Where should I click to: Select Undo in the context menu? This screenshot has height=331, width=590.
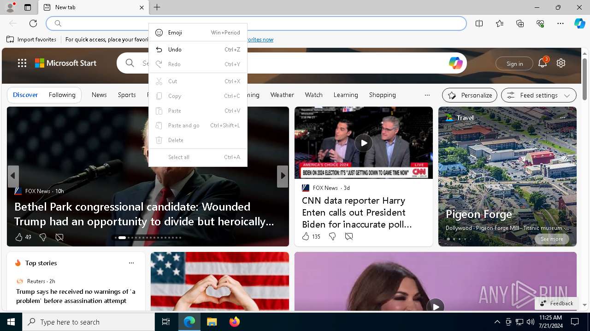click(x=198, y=50)
